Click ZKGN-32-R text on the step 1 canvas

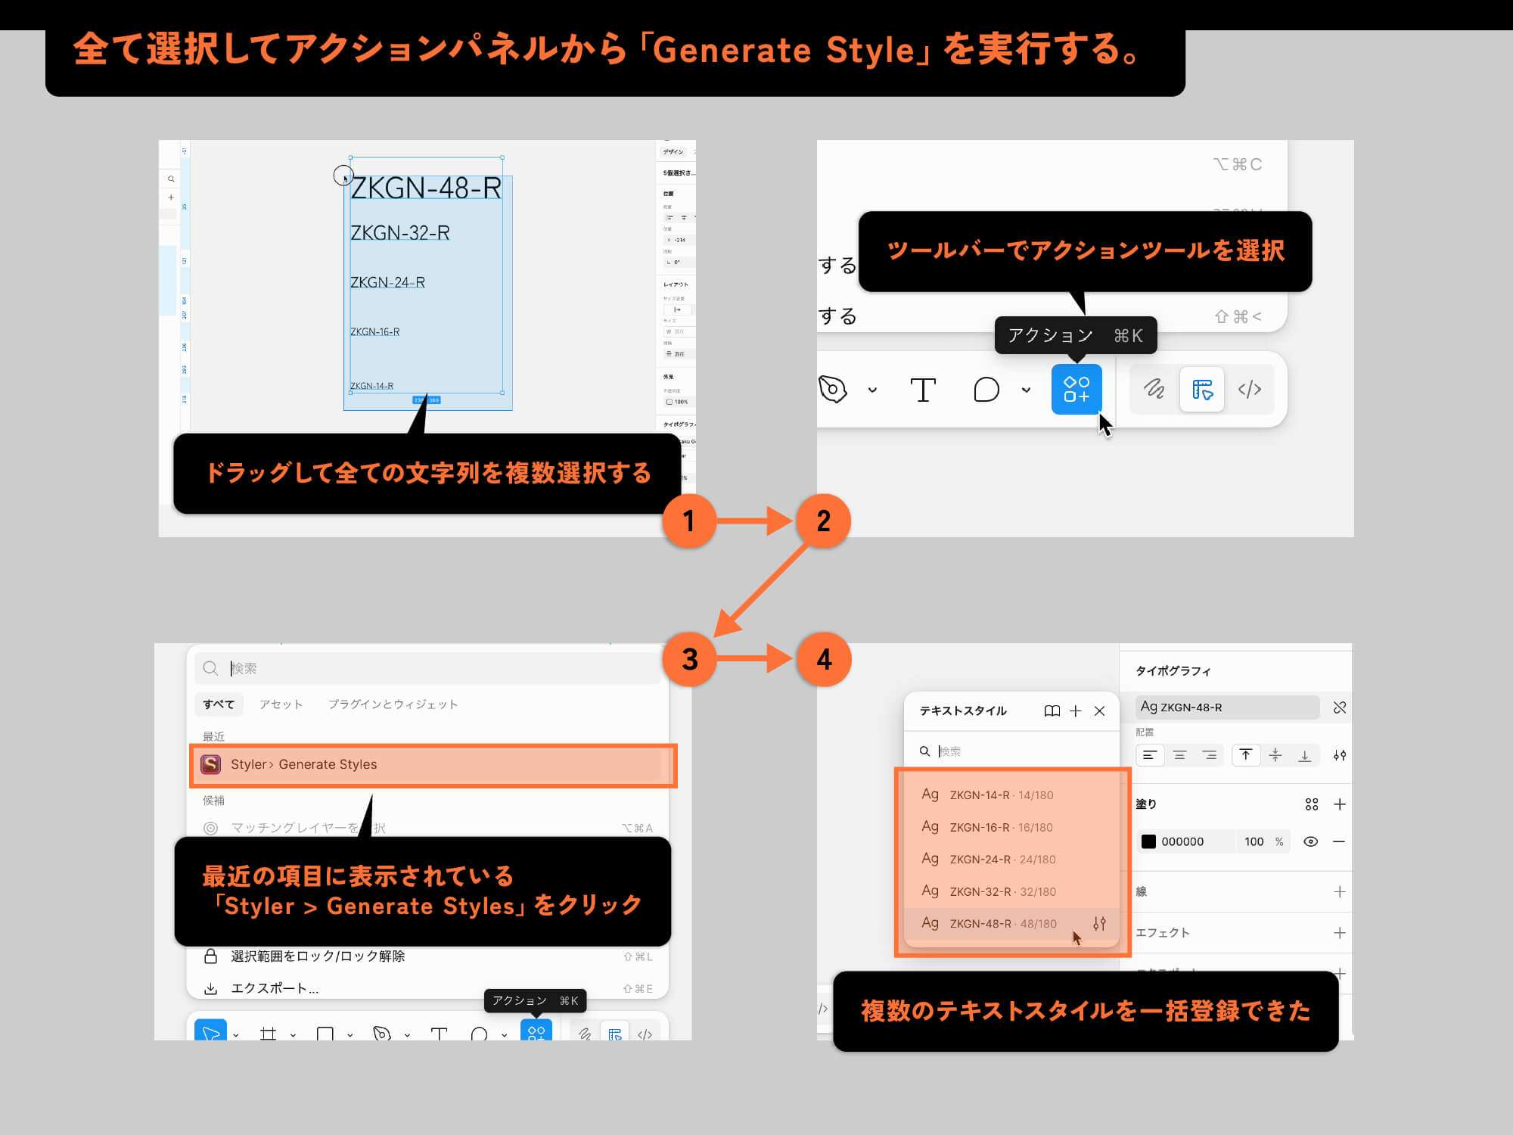[x=400, y=233]
